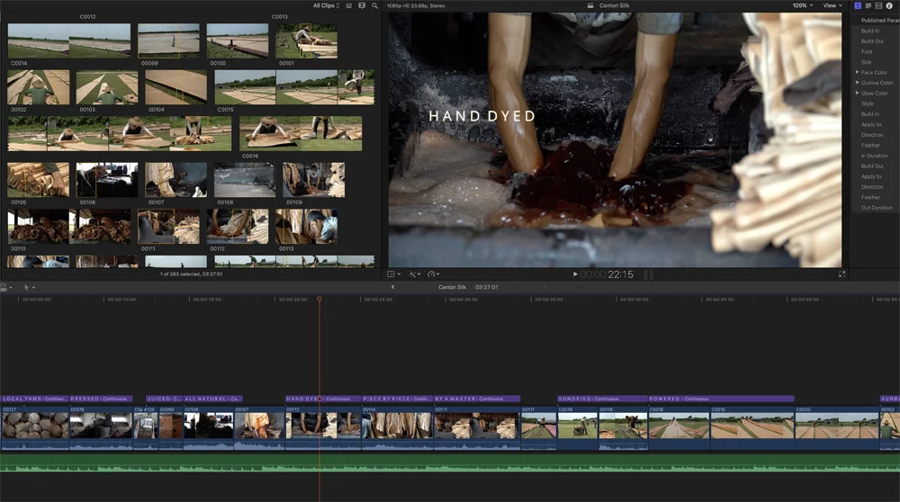The width and height of the screenshot is (900, 502).
Task: Switch to the text lines inspector tab
Action: click(868, 5)
